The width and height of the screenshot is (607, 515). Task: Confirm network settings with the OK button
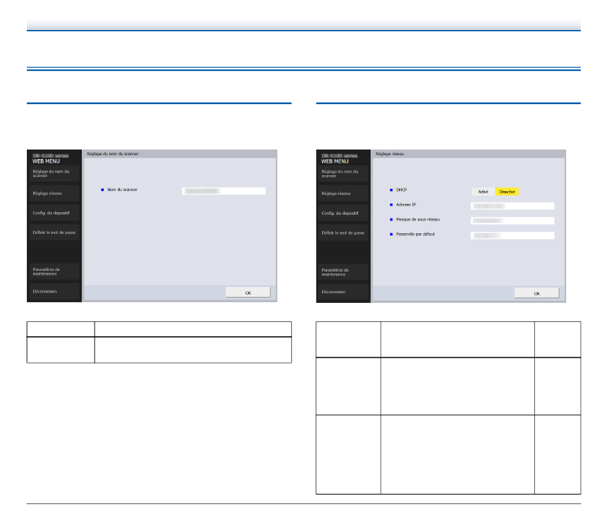tap(537, 293)
